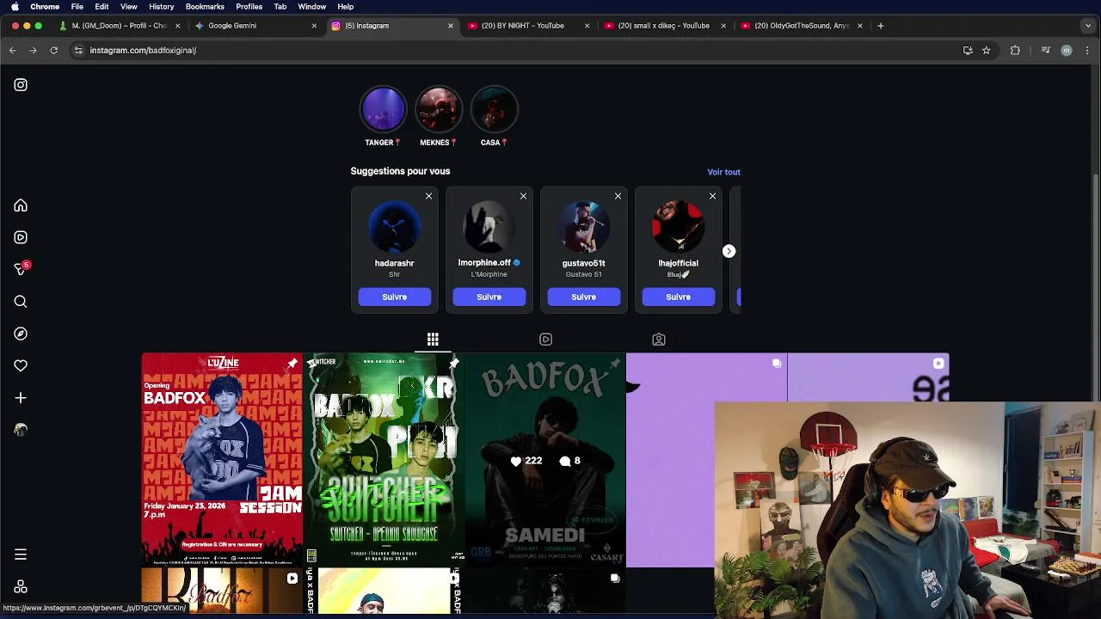Open Chrome Extensions puzzle icon

(1015, 51)
